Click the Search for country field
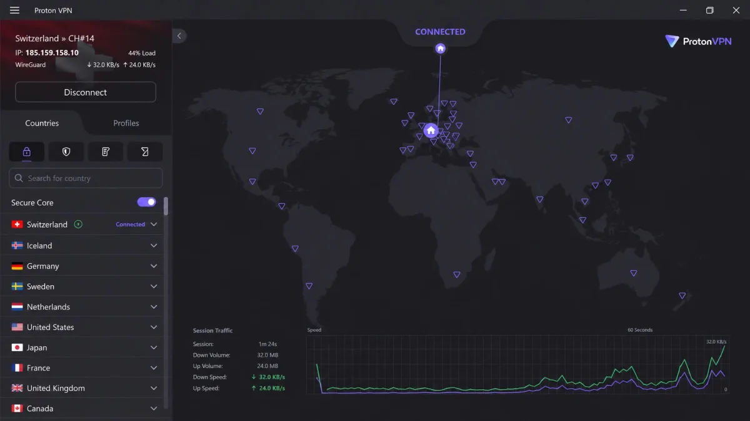The width and height of the screenshot is (750, 421). (86, 178)
